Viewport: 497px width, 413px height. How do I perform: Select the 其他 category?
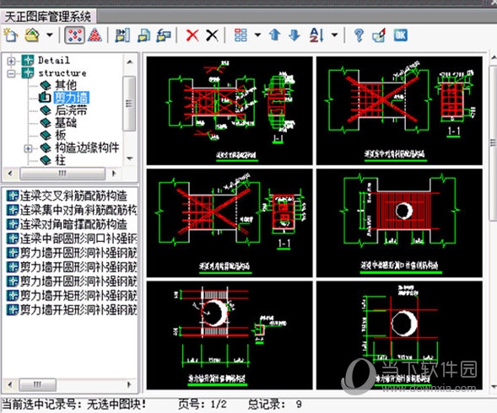(66, 85)
